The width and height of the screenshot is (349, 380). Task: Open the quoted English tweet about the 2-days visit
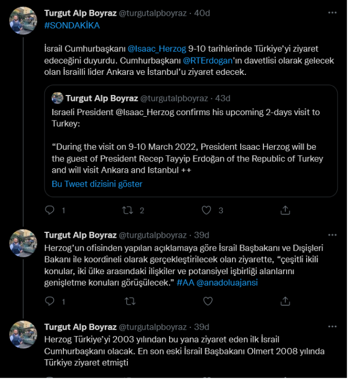coord(191,141)
